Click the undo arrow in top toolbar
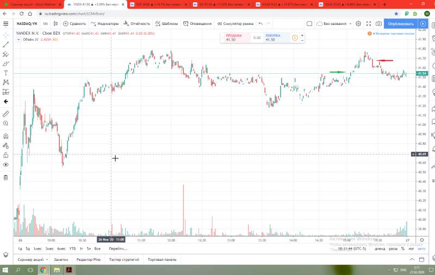The height and width of the screenshot is (275, 435). (260, 24)
